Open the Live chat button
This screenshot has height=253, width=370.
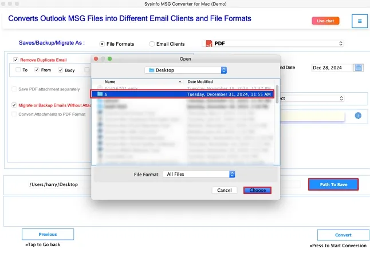[x=326, y=21]
